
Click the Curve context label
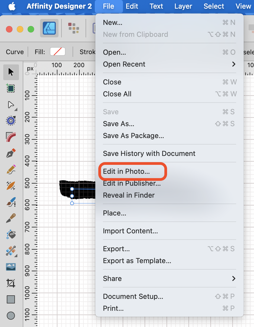[x=15, y=52]
